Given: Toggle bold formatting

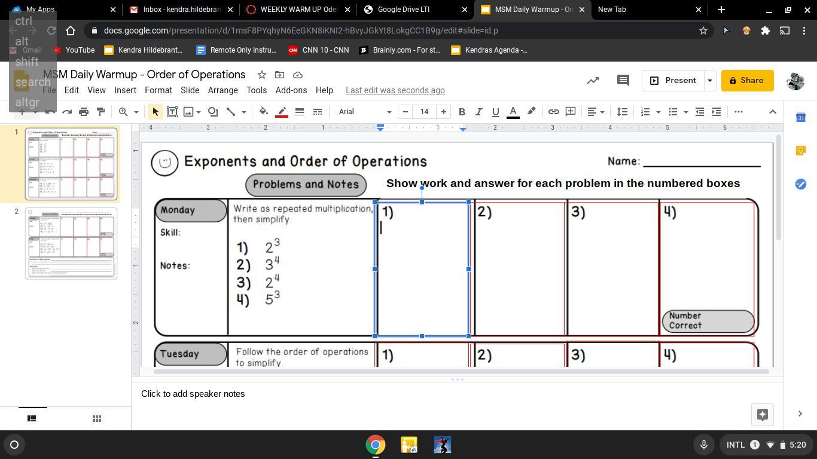Looking at the screenshot, I should click(x=462, y=112).
